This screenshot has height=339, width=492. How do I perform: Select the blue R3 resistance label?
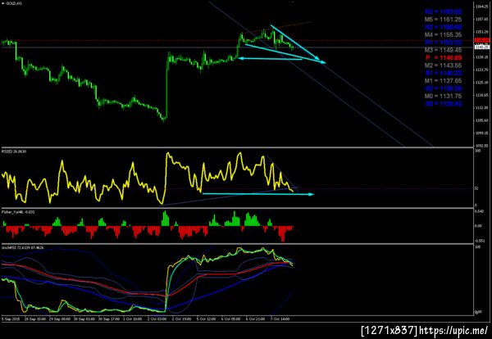pyautogui.click(x=444, y=11)
